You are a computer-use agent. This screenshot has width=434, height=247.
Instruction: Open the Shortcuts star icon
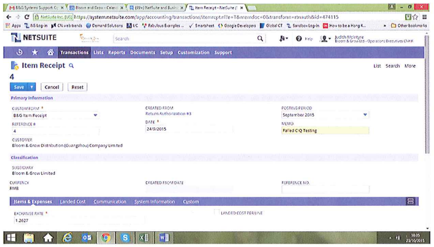pos(35,52)
